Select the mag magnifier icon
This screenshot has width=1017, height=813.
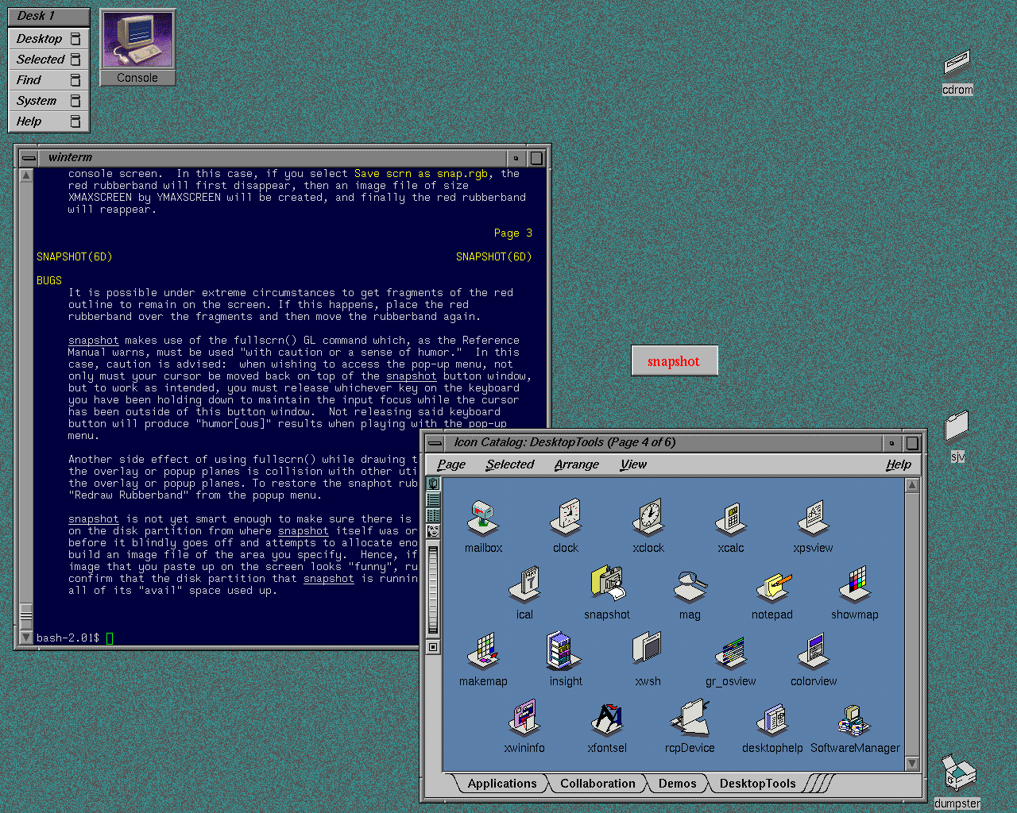(690, 586)
